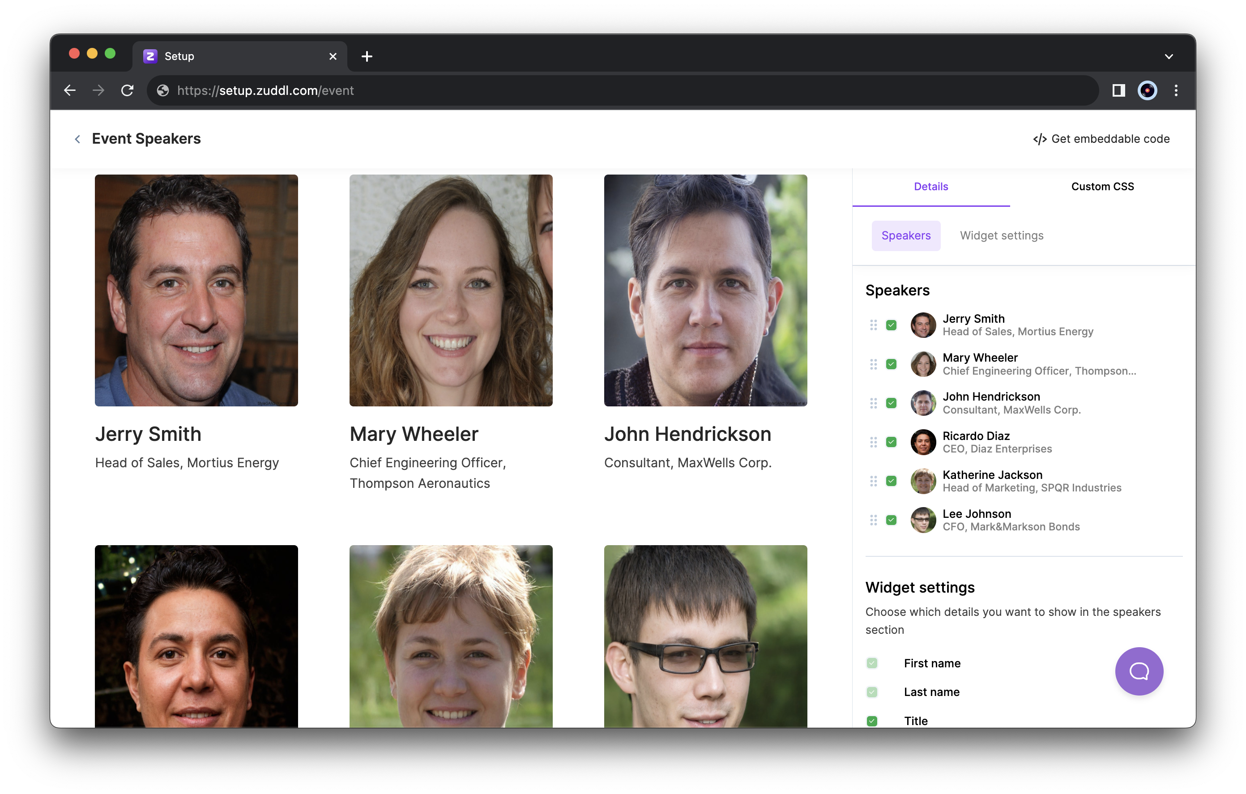
Task: Click the back chevron beside Event Speakers
Action: pos(77,139)
